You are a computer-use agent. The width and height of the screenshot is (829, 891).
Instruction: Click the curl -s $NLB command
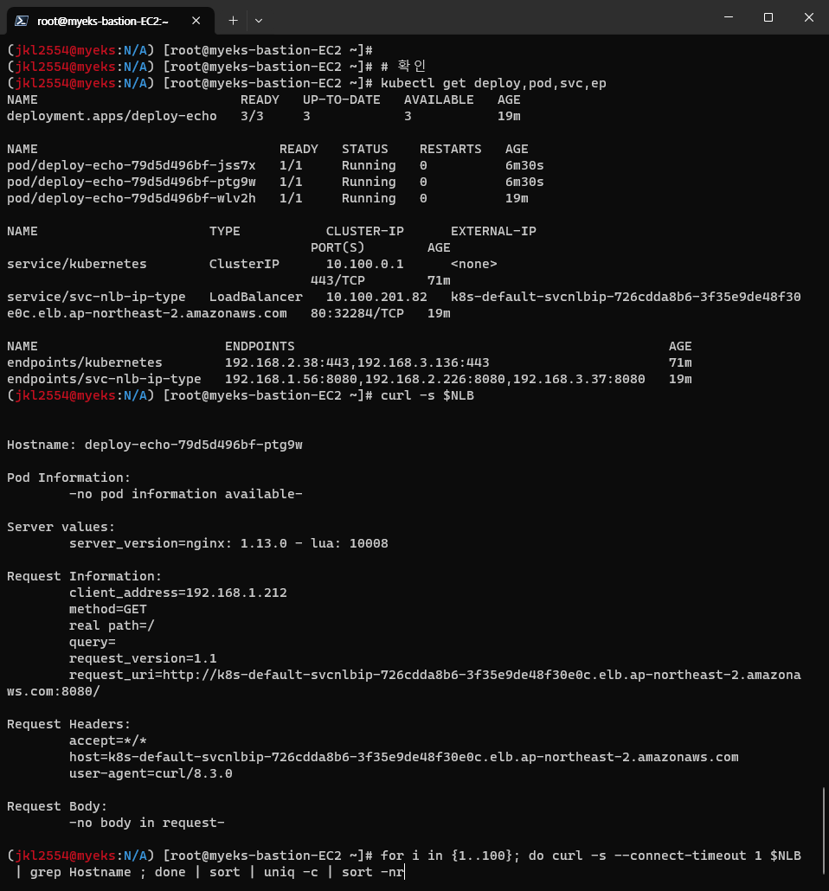pyautogui.click(x=427, y=395)
